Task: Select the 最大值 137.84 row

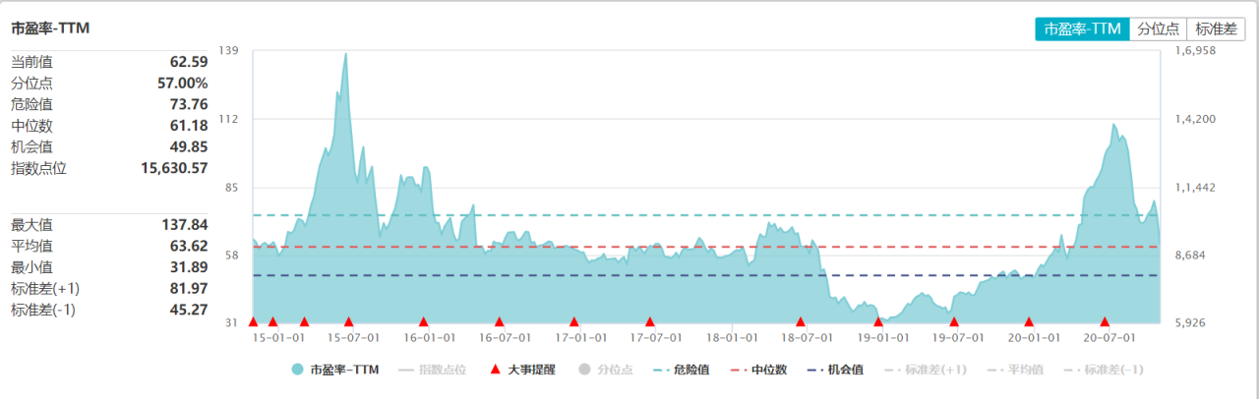Action: [x=109, y=224]
